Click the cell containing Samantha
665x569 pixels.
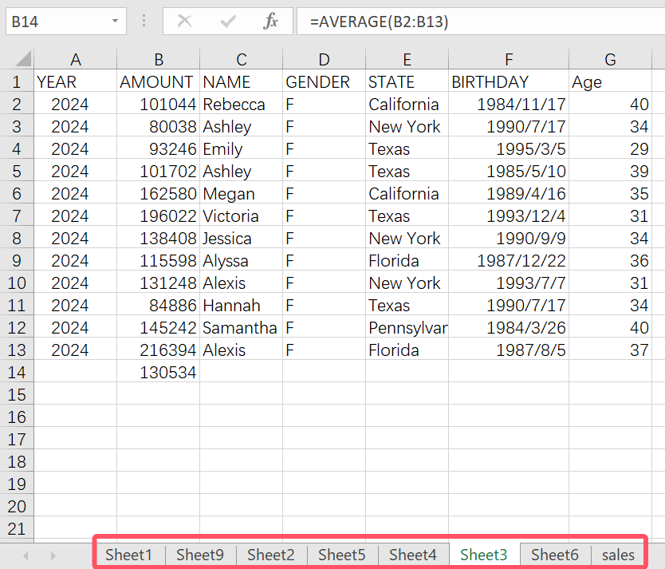click(x=240, y=328)
